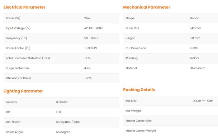This screenshot has width=218, height=138.
Task: Select the Total Harmonic Distortion (THD) label
Action: pos(28,58)
